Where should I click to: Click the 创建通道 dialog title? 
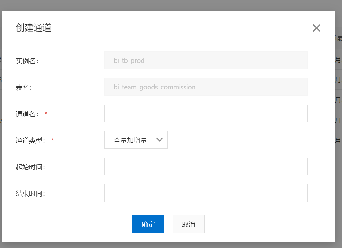[x=34, y=28]
